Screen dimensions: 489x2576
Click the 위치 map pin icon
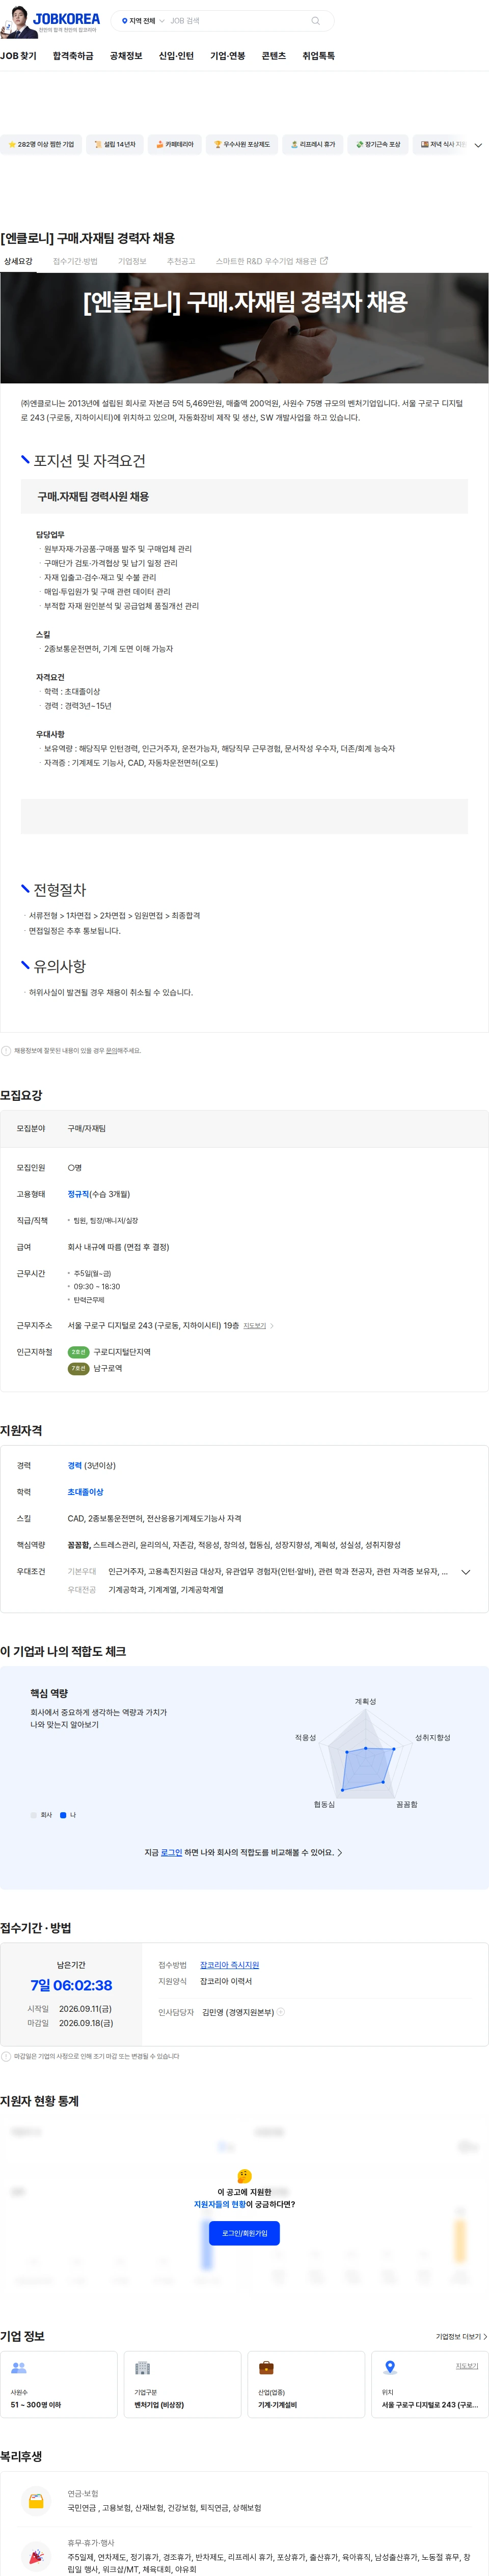click(390, 2368)
